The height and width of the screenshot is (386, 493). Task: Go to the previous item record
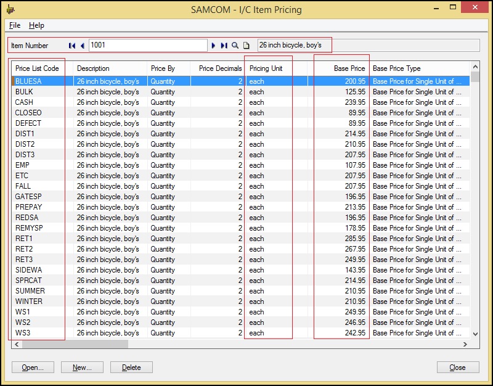tap(82, 46)
